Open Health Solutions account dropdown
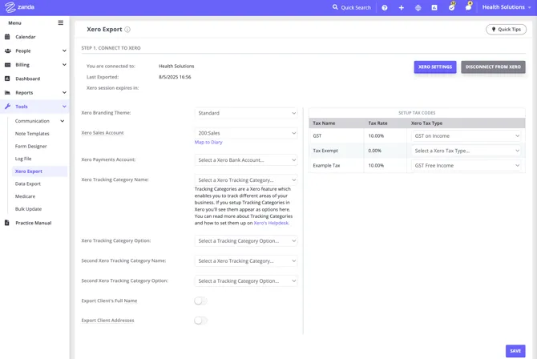The width and height of the screenshot is (537, 359). pyautogui.click(x=507, y=7)
